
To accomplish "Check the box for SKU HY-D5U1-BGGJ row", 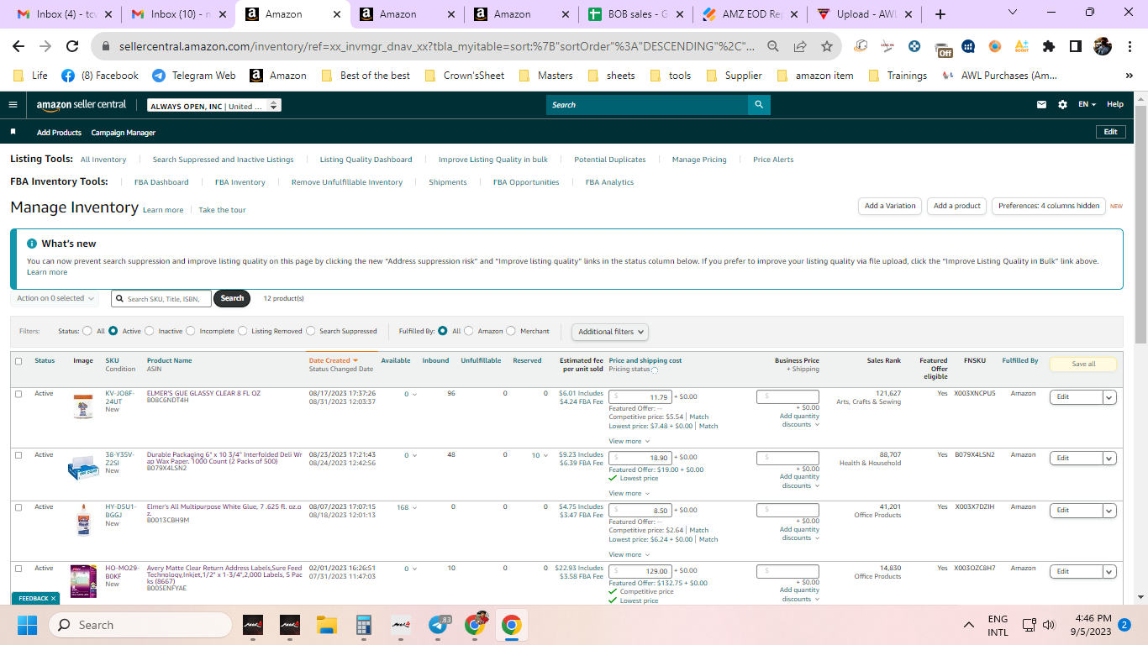I will pyautogui.click(x=18, y=507).
